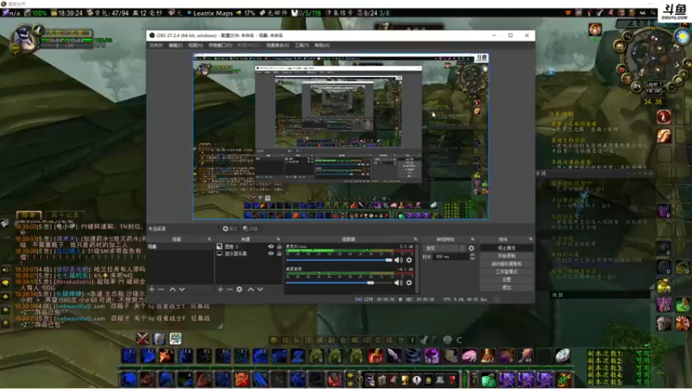Image resolution: width=692 pixels, height=389 pixels.
Task: Move source up in Sources panel
Action: pyautogui.click(x=251, y=290)
